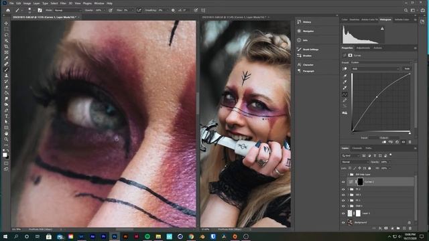Select the Zoom tool

click(6, 139)
